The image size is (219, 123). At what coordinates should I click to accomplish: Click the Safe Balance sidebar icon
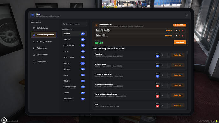coord(34,28)
